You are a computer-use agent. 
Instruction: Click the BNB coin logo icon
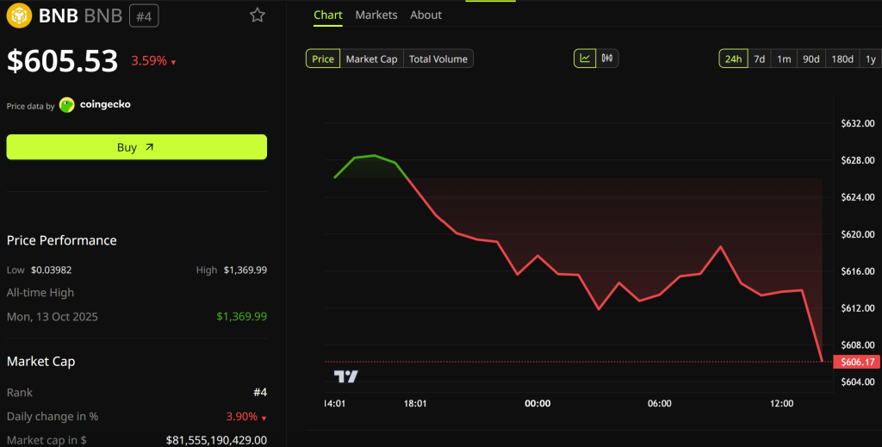point(19,16)
